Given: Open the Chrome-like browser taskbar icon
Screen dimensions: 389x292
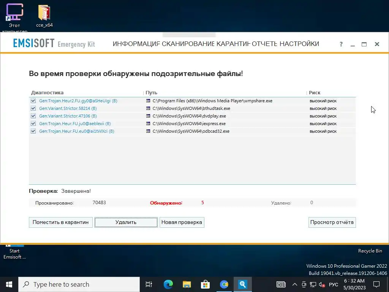Looking at the screenshot, I should (x=224, y=284).
